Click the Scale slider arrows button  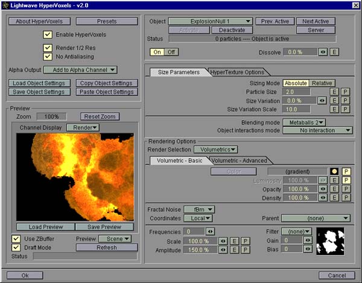point(223,241)
